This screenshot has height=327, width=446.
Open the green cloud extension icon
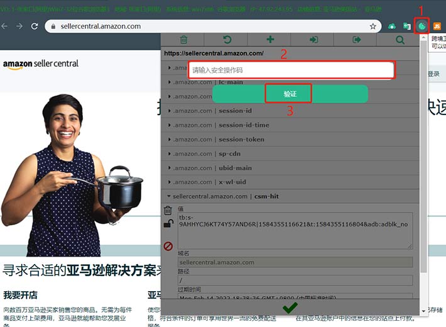[x=392, y=26]
